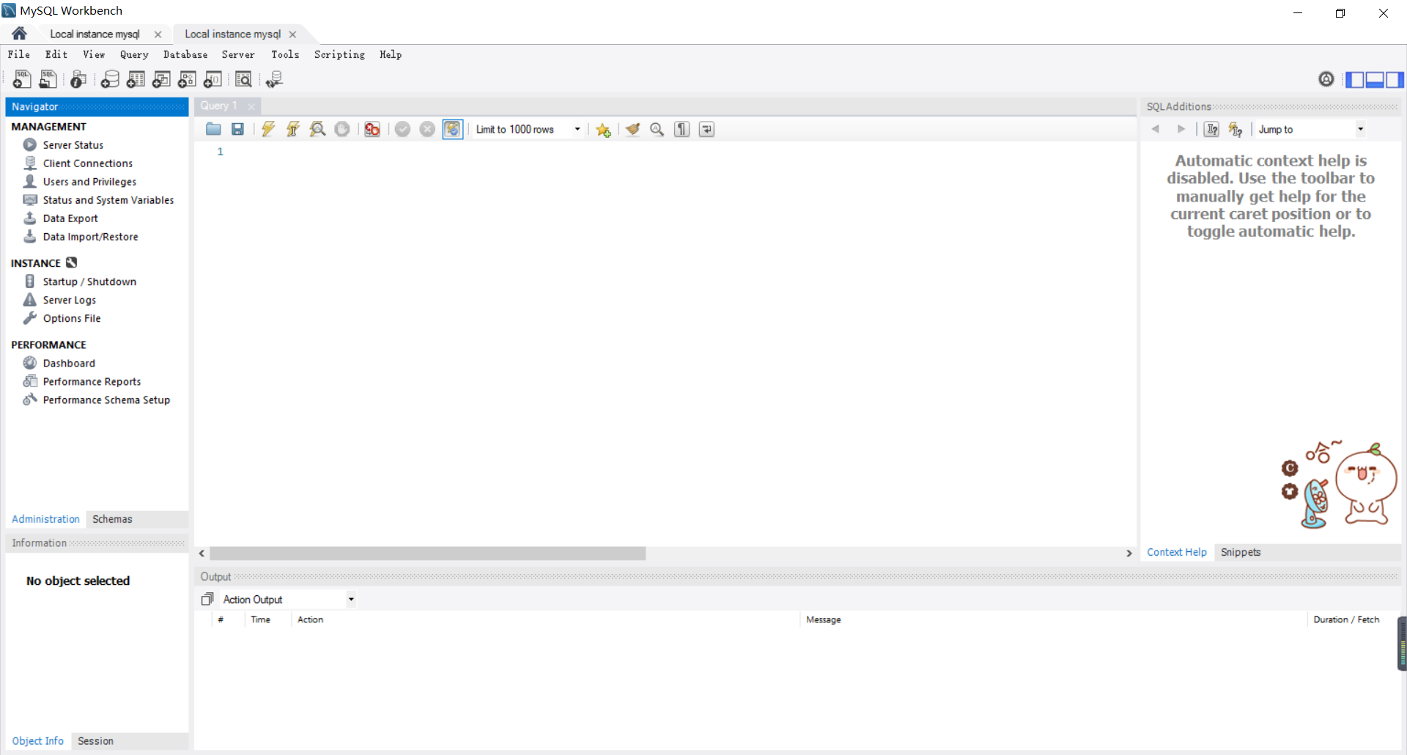Close the first Local instance mysql tab
This screenshot has width=1407, height=755.
pos(158,34)
